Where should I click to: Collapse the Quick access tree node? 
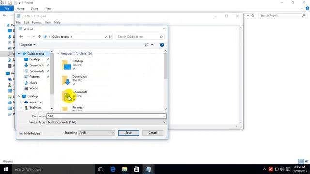tap(19, 54)
